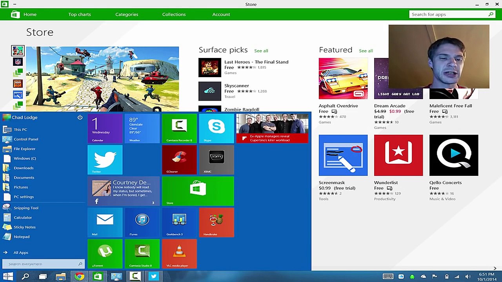This screenshot has width=502, height=282.
Task: See all Surface picks
Action: (261, 51)
